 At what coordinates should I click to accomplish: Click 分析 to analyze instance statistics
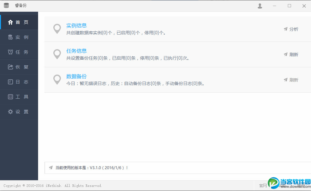(294, 29)
